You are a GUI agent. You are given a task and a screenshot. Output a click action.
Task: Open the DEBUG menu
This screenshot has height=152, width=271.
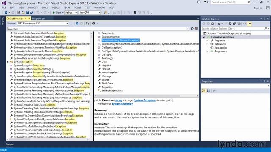(55, 8)
